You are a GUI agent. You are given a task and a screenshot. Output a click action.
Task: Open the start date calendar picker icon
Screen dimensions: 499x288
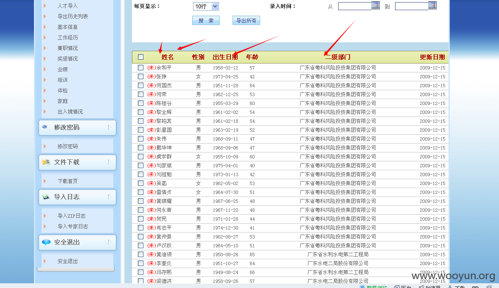tap(376, 6)
